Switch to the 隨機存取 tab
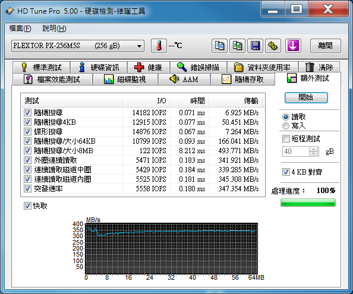Viewport: 353px width, 294px height. click(242, 79)
